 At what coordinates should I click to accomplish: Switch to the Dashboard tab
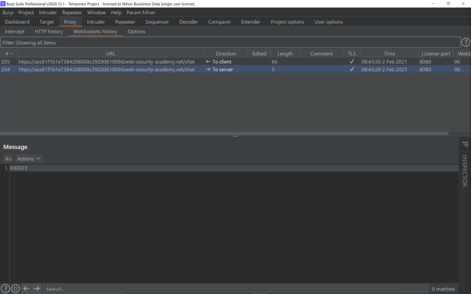click(x=17, y=22)
